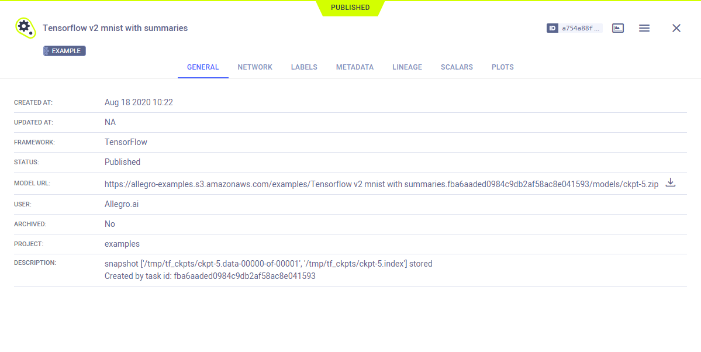Open the PLOTS tab

click(x=503, y=67)
